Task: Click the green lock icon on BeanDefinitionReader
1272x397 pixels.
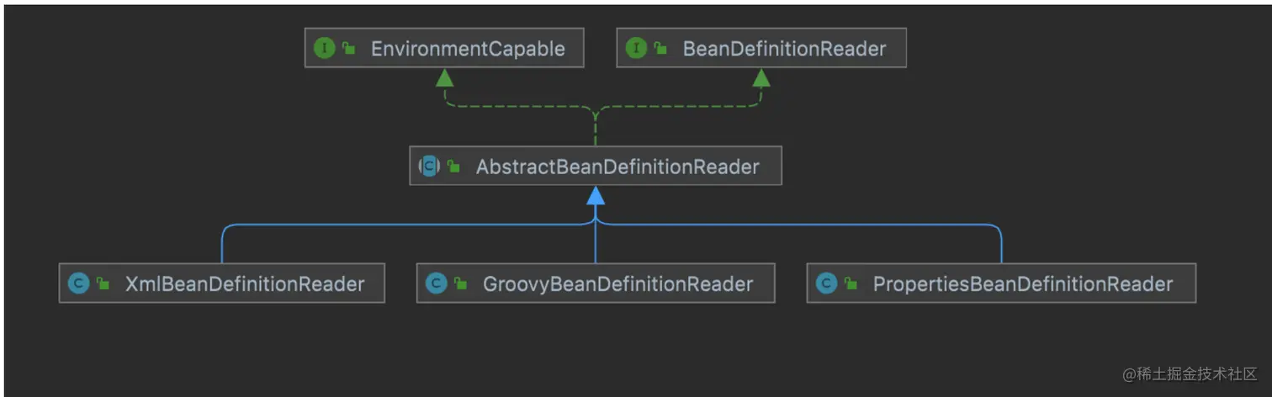Action: coord(660,49)
